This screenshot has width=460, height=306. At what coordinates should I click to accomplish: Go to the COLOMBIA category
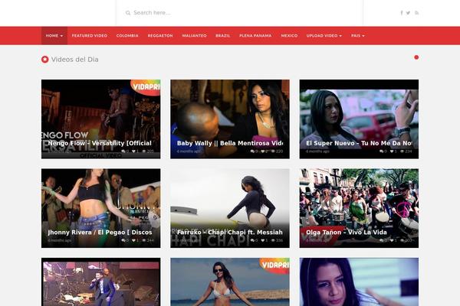(127, 36)
